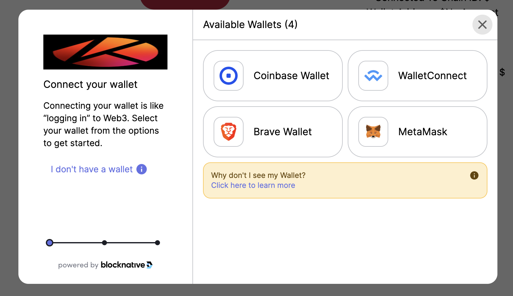Click the Coinbase Wallet blue circle icon
The height and width of the screenshot is (296, 513).
pos(229,76)
